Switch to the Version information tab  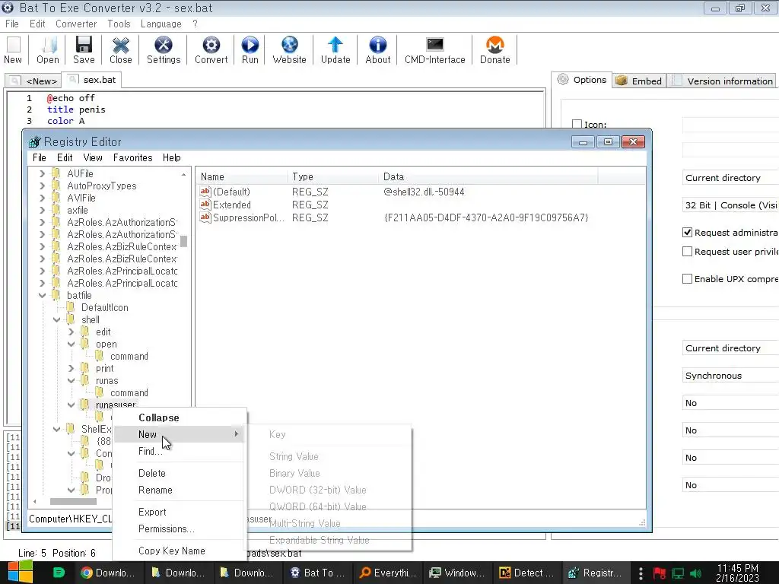click(x=723, y=81)
